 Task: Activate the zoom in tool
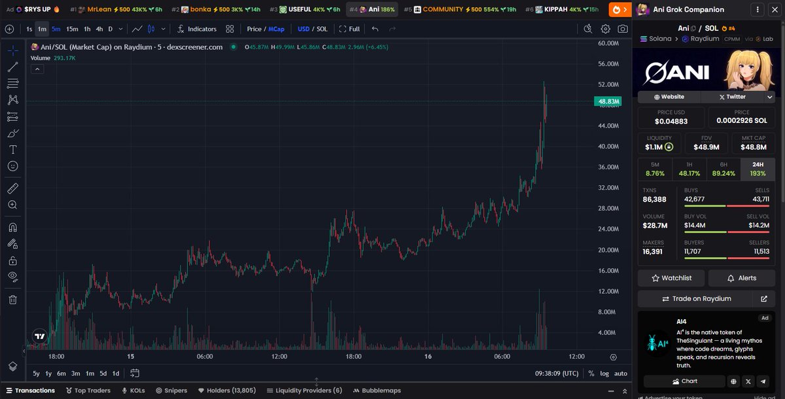tap(12, 205)
